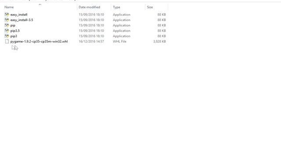Select file name pip3
This screenshot has width=281, height=158.
14,36
